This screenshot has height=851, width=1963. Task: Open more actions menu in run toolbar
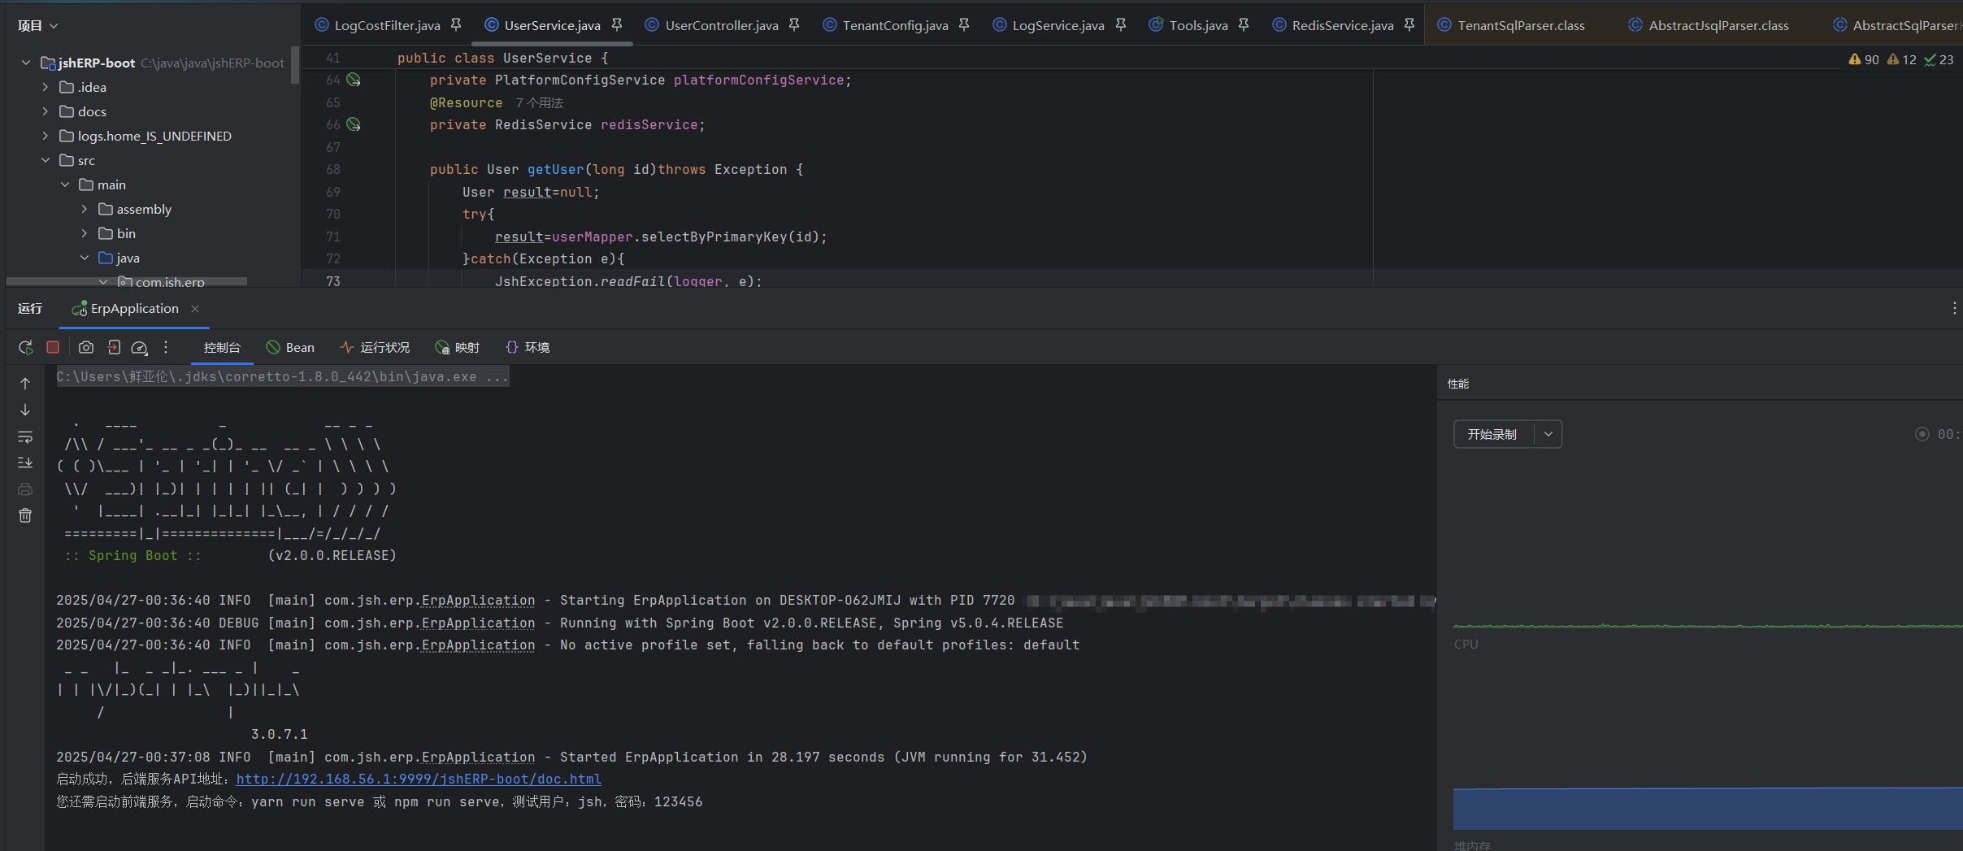166,347
